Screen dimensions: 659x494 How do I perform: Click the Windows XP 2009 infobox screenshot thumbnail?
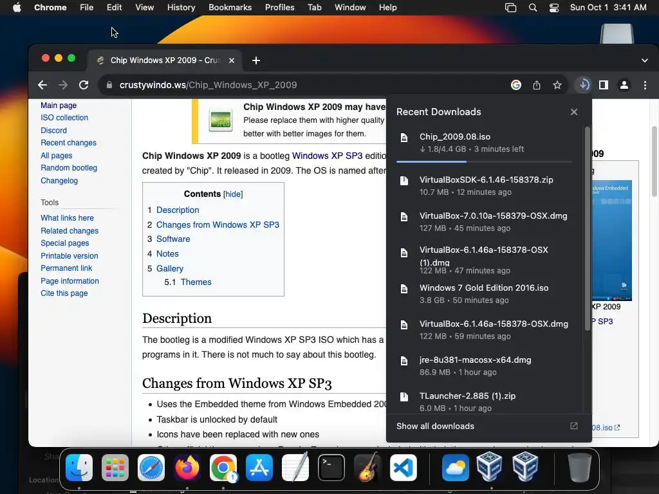[611, 241]
